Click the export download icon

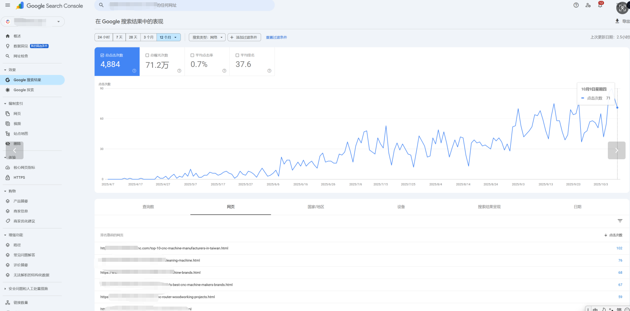[617, 21]
